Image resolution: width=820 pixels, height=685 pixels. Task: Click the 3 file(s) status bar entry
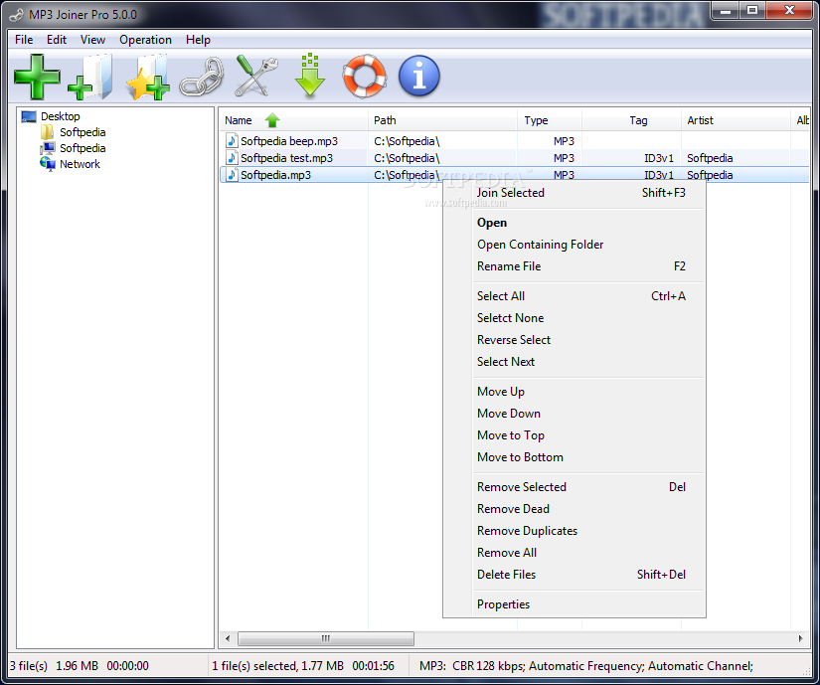click(28, 666)
